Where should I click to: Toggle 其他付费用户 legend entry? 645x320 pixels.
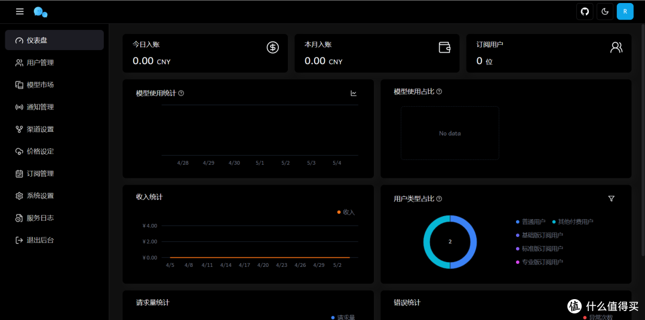click(x=573, y=221)
